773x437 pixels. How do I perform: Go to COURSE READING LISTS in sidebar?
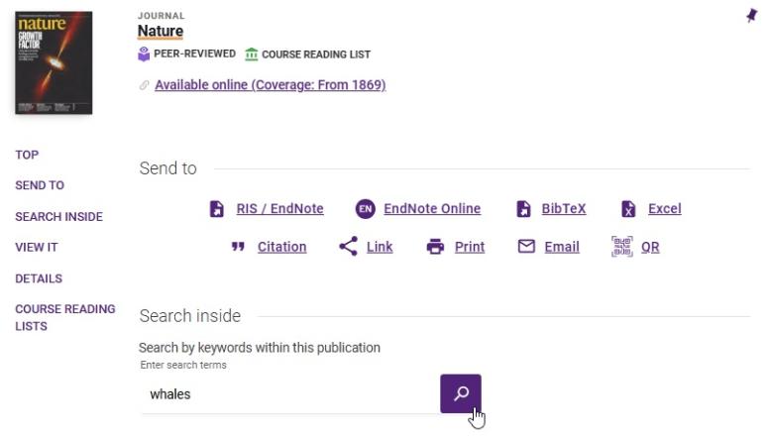[x=65, y=318]
